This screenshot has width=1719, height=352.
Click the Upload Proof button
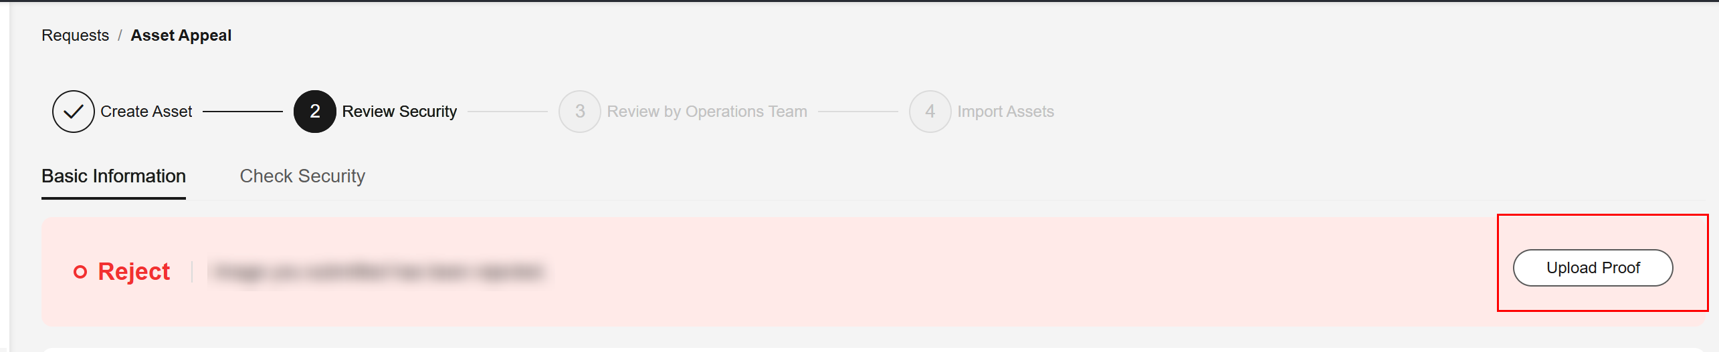pyautogui.click(x=1593, y=268)
